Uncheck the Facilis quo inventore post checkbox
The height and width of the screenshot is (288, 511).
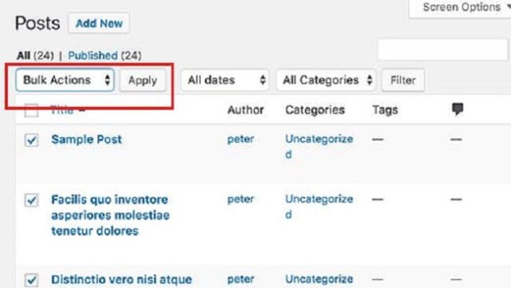coord(31,200)
